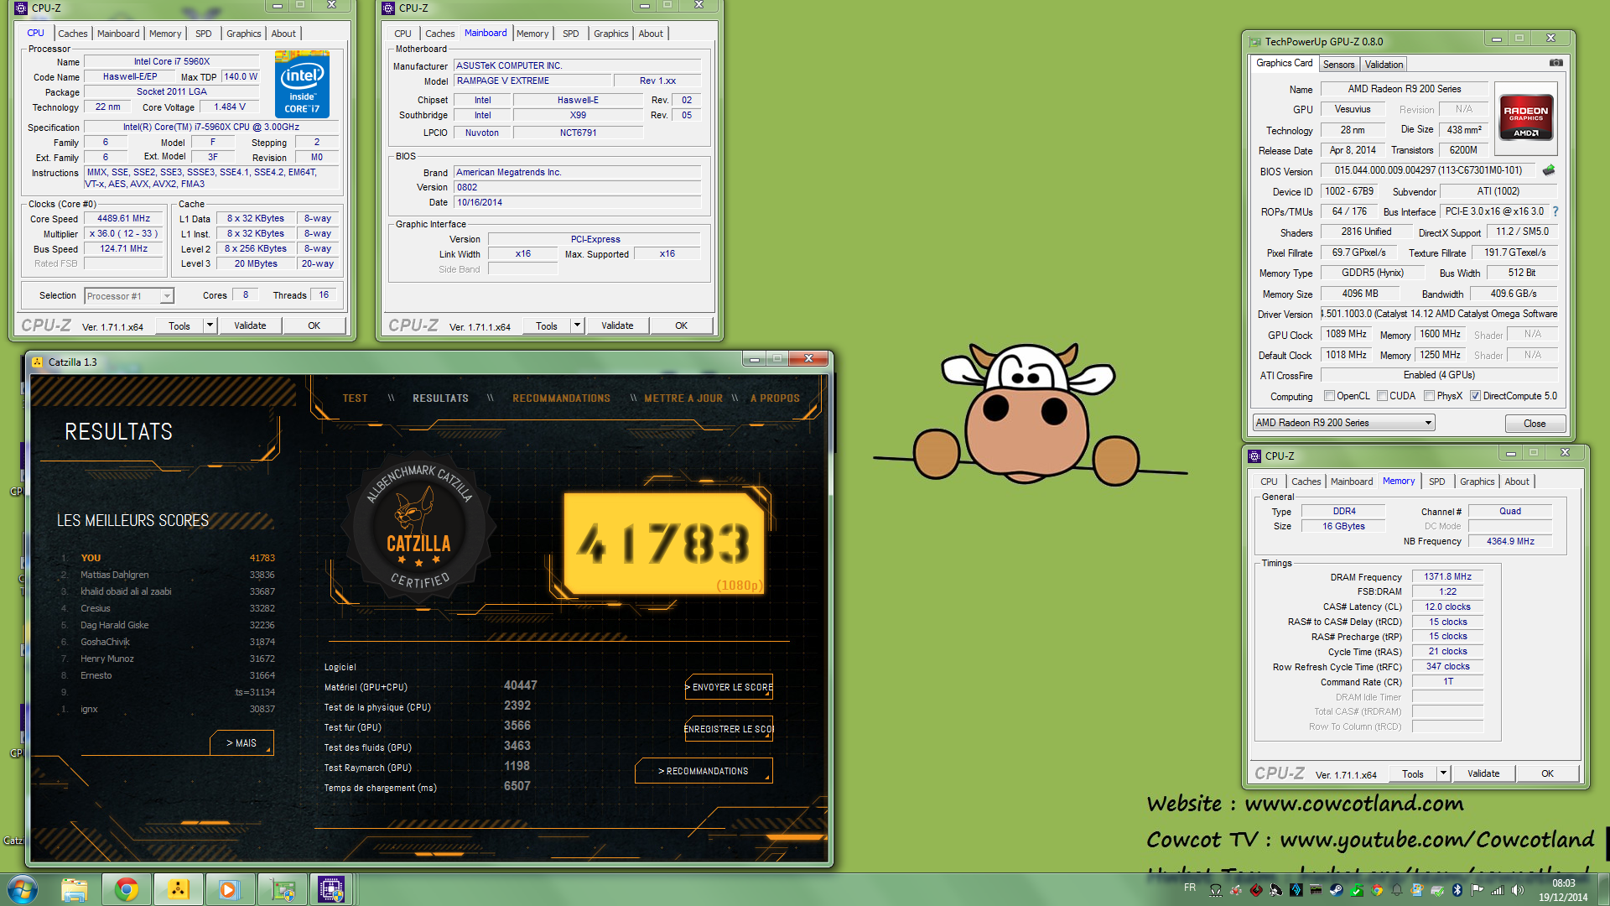The height and width of the screenshot is (906, 1610).
Task: Expand Tools dropdown arrow in CPU window
Action: (210, 325)
